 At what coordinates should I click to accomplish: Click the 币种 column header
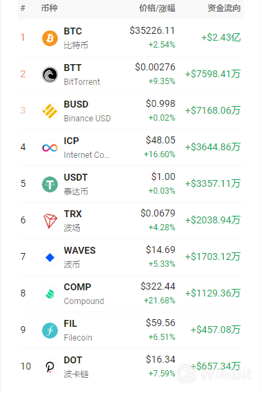[x=50, y=8]
